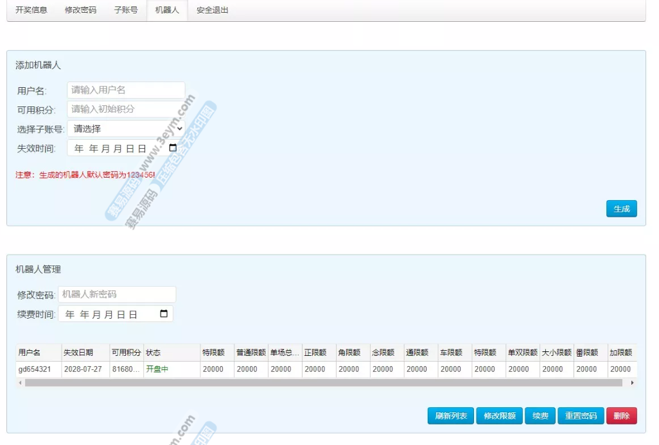Select the 机器人 tab
Image resolution: width=659 pixels, height=445 pixels.
tap(167, 10)
